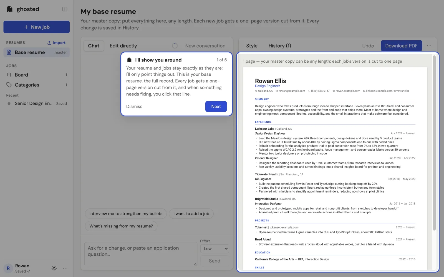Viewport: 444px width, 277px height.
Task: Click the Rowan avatar
Action: [x=8, y=268]
